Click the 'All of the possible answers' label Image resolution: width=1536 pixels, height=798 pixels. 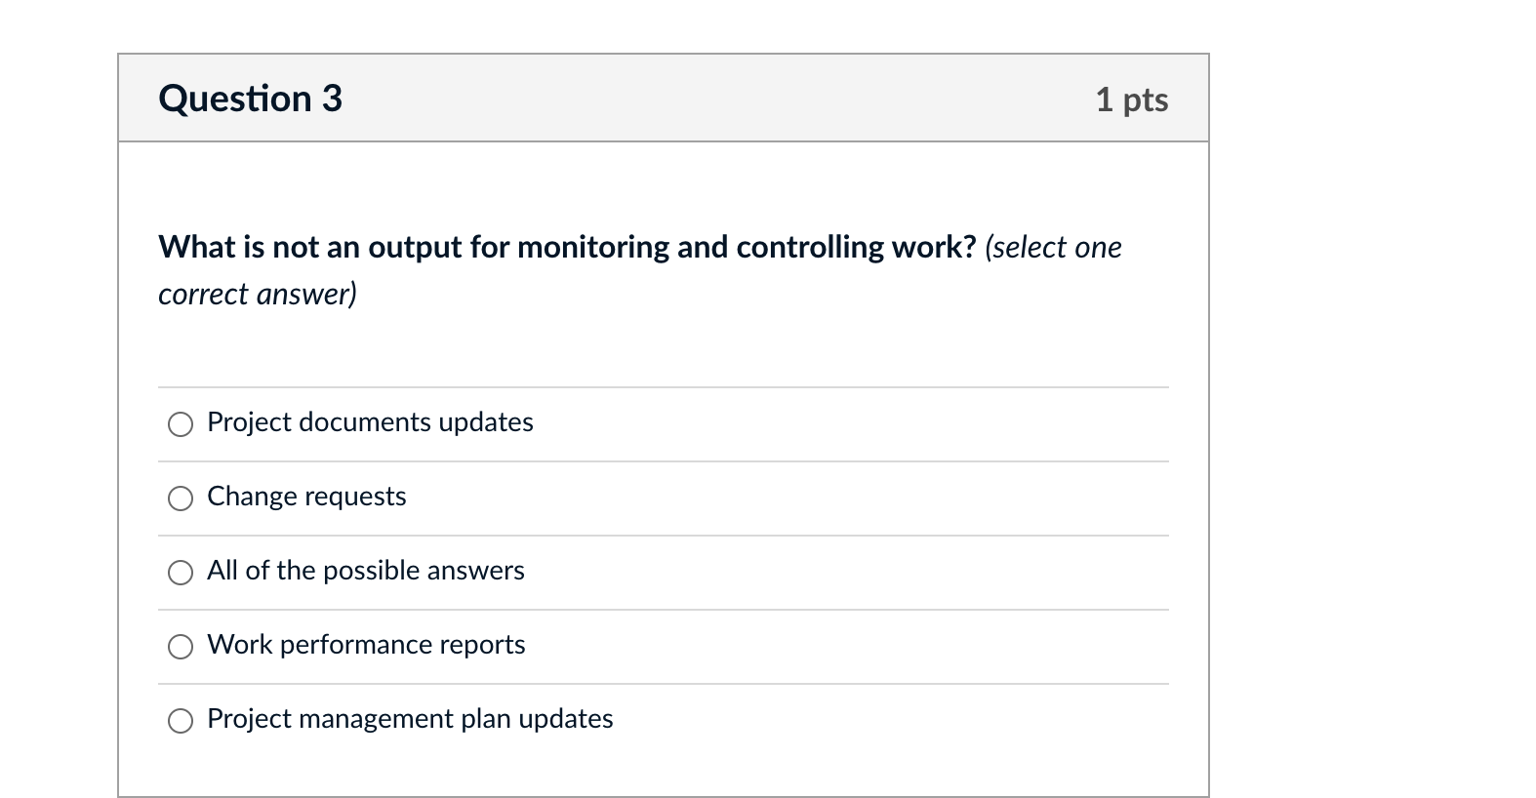(365, 571)
